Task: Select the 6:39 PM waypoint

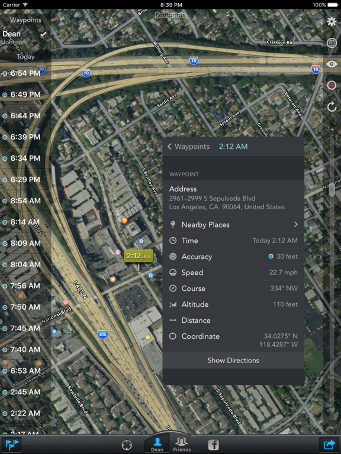Action: coord(25,137)
